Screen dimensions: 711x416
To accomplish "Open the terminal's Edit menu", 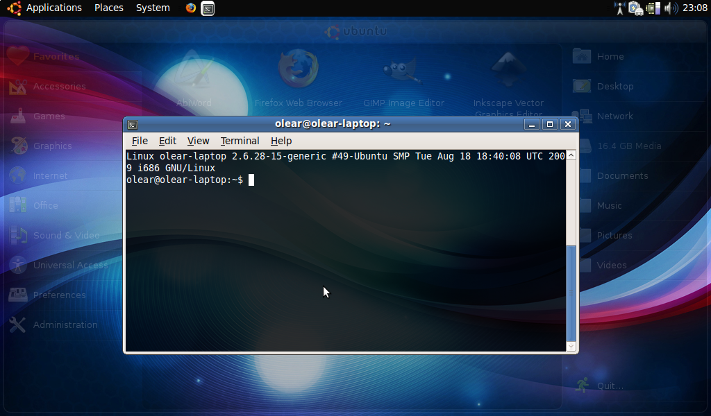I will pyautogui.click(x=167, y=141).
